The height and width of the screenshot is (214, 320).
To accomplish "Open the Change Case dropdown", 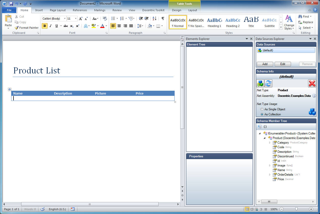I will (x=95, y=19).
